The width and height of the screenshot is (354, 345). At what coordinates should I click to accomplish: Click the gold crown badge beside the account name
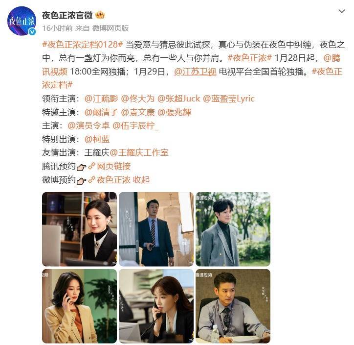click(100, 15)
